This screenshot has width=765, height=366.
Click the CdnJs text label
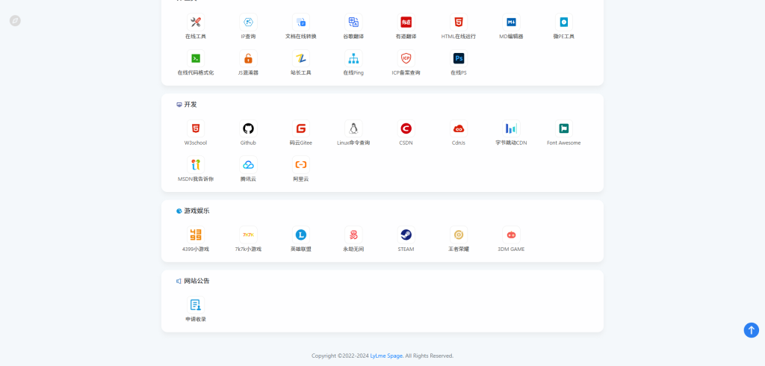point(459,143)
